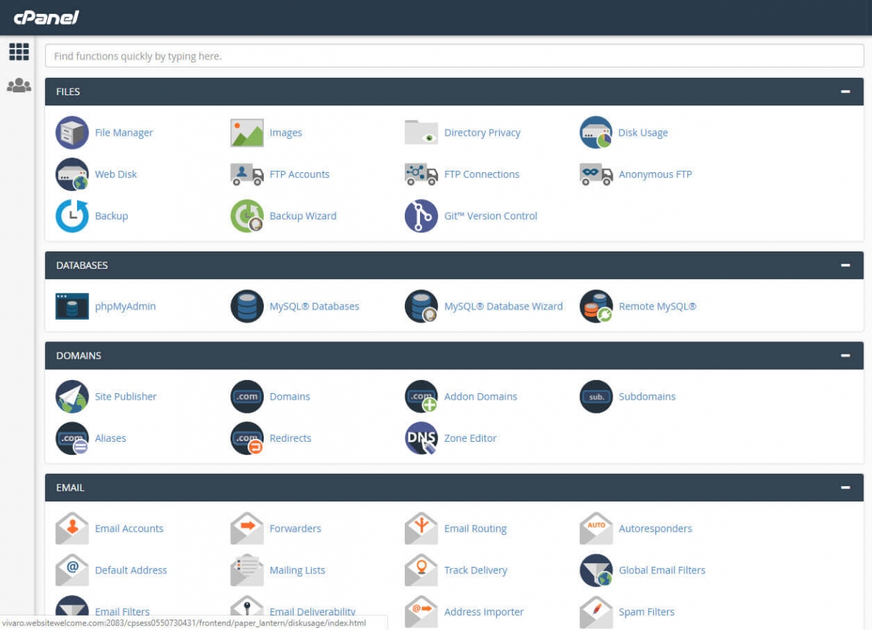
Task: Click the Global Email Filters icon
Action: [x=596, y=570]
